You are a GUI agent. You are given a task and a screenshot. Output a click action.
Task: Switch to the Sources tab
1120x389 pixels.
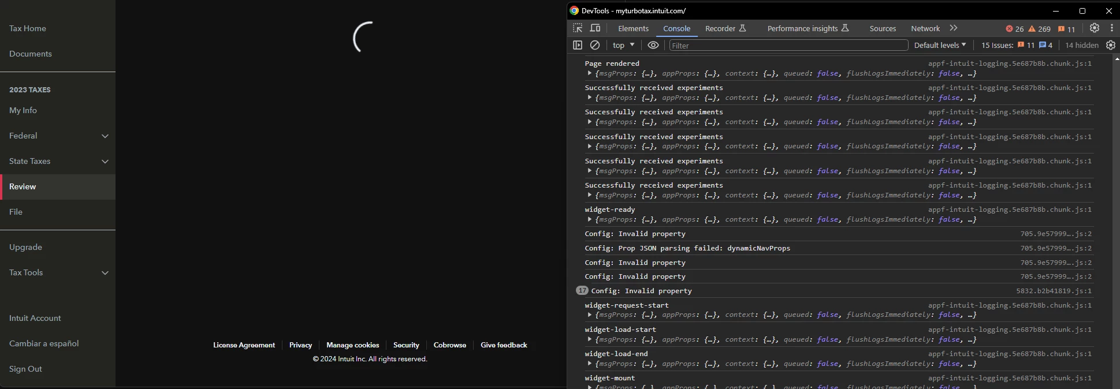[x=883, y=28]
